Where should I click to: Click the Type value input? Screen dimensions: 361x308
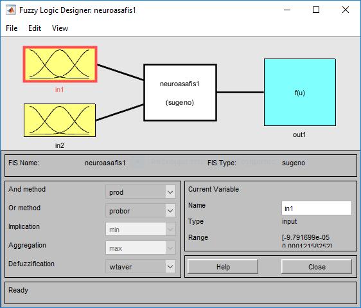click(290, 221)
